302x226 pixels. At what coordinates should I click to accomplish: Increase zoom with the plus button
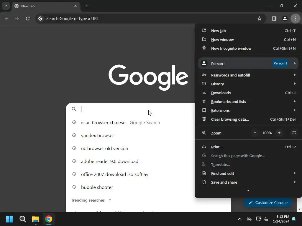coord(279,133)
